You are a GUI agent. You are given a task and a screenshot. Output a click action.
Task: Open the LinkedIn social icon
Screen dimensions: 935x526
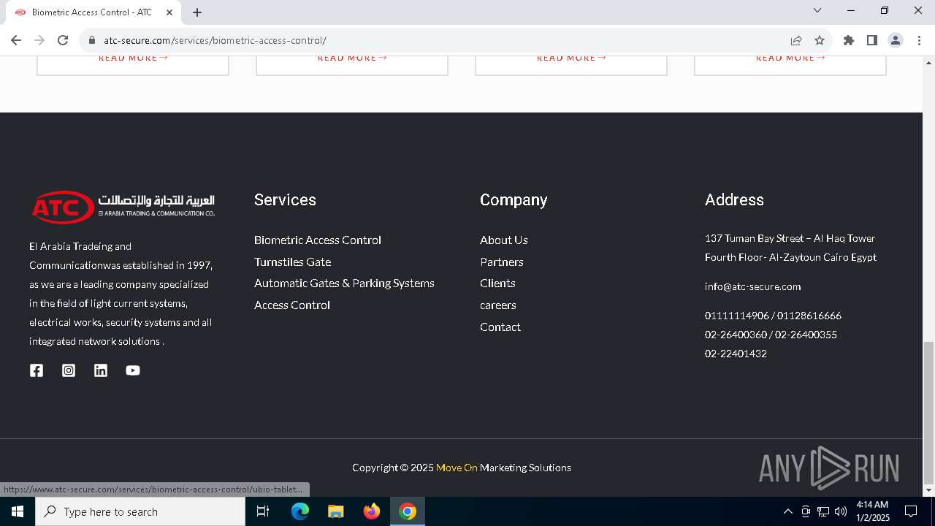101,370
